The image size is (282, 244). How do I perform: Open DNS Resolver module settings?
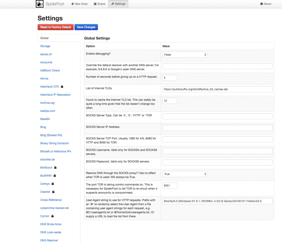pyautogui.click(x=49, y=240)
